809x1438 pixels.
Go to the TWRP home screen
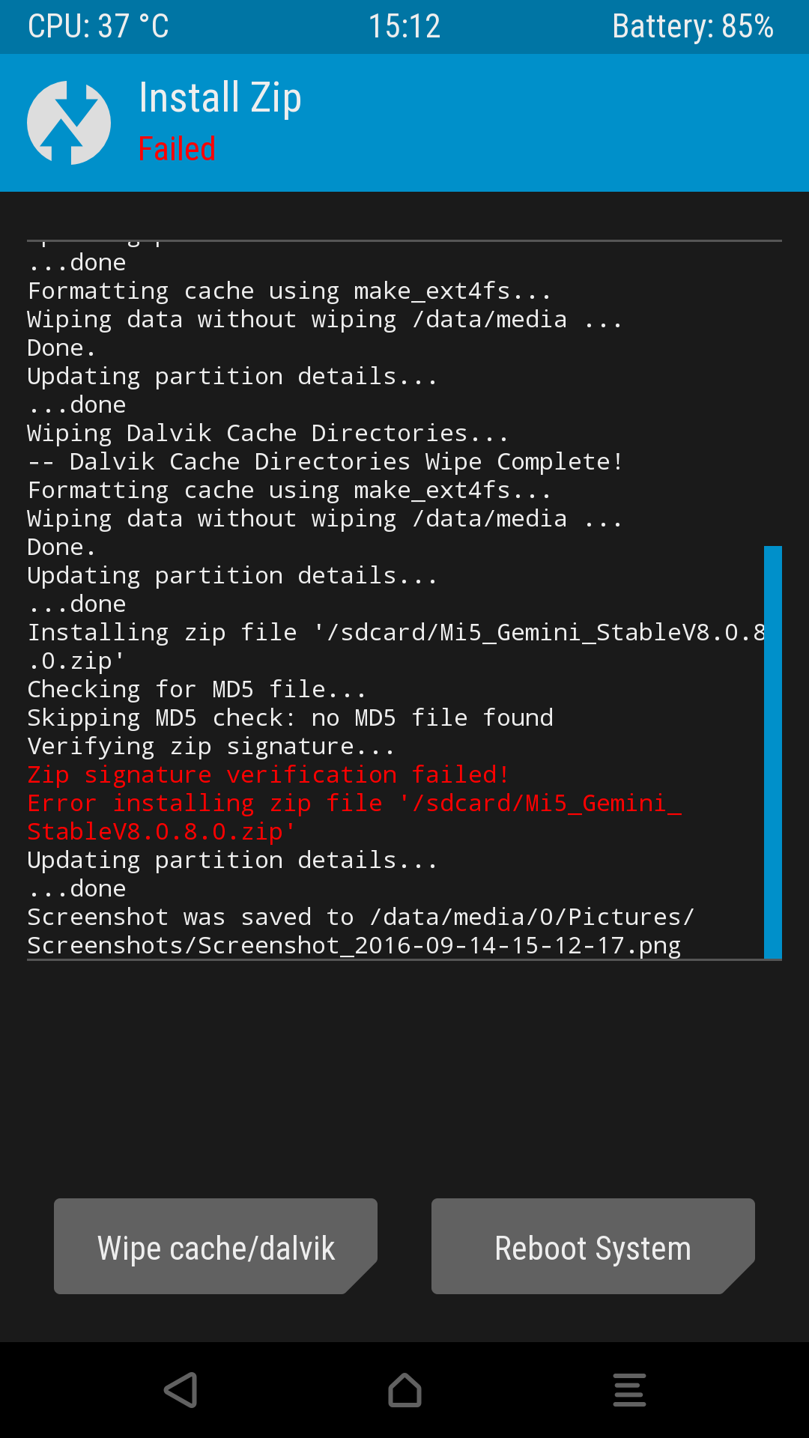coord(404,1390)
